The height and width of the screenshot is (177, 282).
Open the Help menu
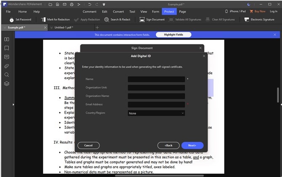tap(37, 11)
